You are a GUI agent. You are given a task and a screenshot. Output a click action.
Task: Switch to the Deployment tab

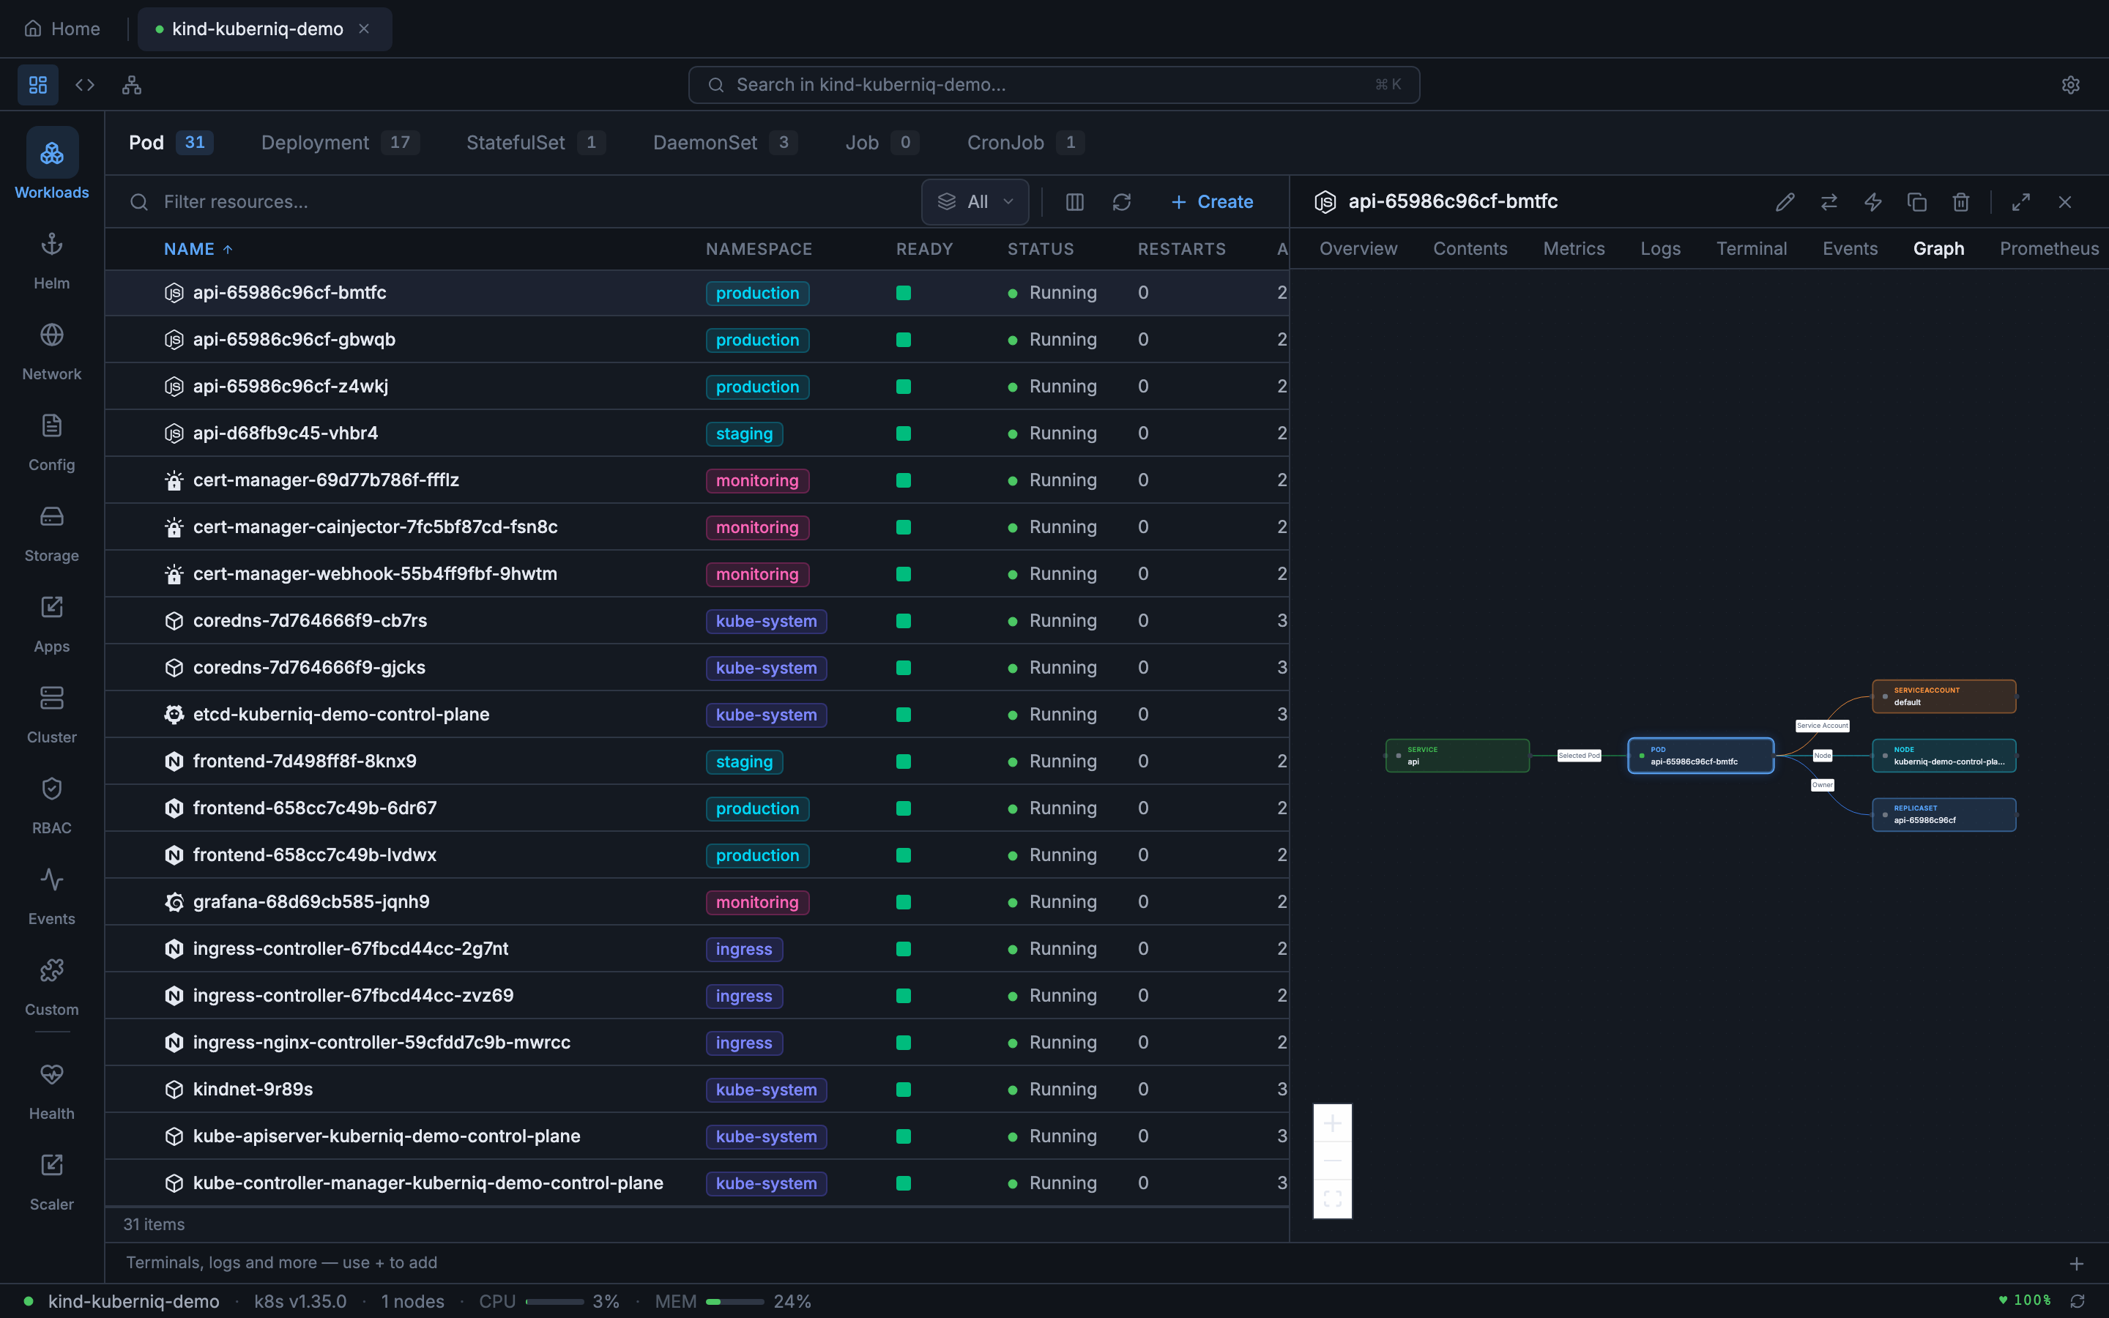(315, 142)
